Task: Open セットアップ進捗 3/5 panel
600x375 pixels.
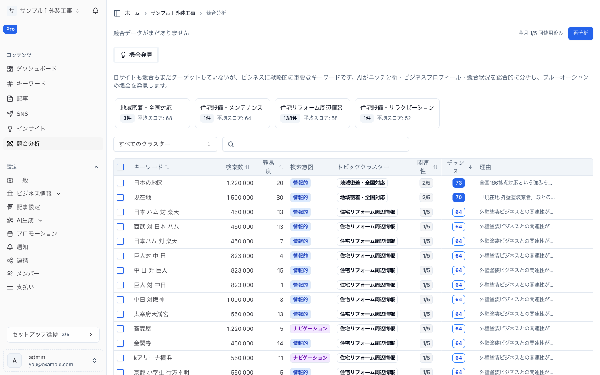Action: (x=53, y=335)
